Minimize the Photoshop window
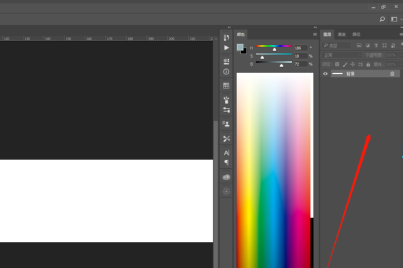The width and height of the screenshot is (403, 268). [x=373, y=7]
